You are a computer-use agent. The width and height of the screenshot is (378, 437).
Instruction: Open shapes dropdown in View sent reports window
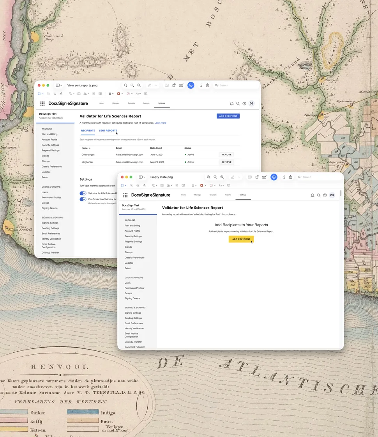coord(72,94)
